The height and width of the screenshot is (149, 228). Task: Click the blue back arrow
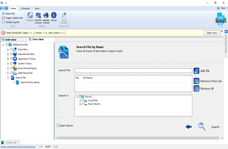point(188,127)
